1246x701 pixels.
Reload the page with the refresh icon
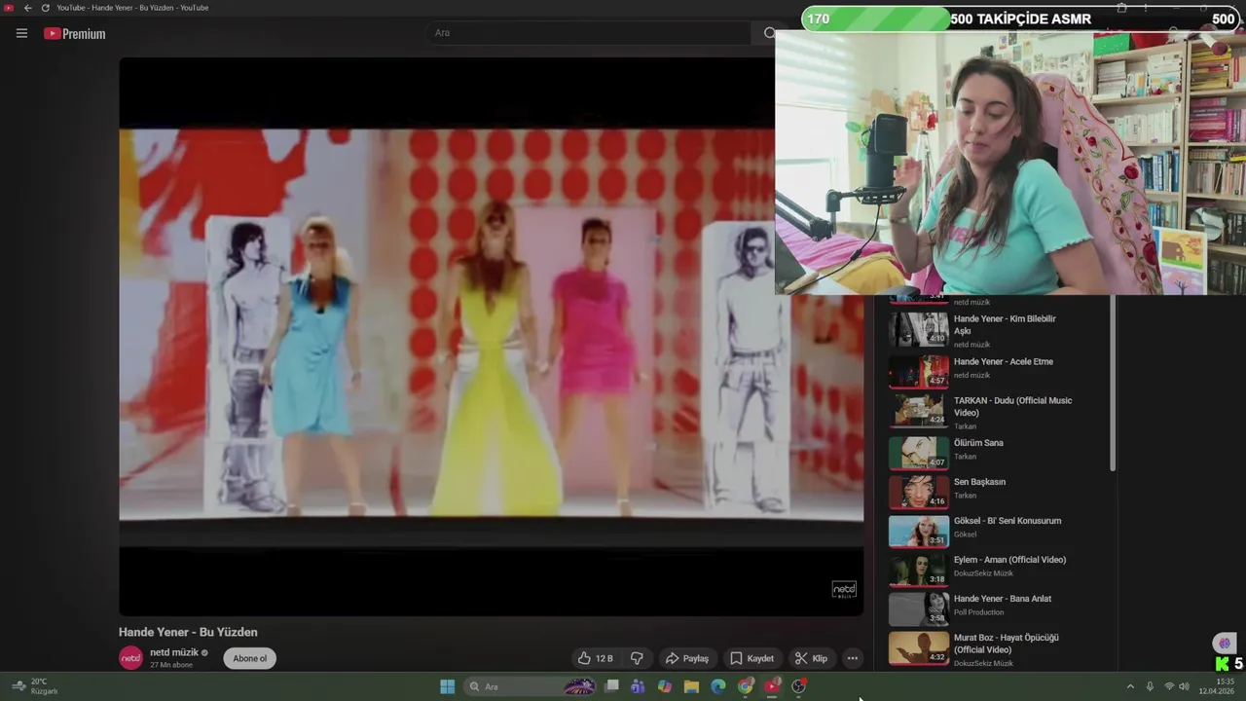(45, 8)
